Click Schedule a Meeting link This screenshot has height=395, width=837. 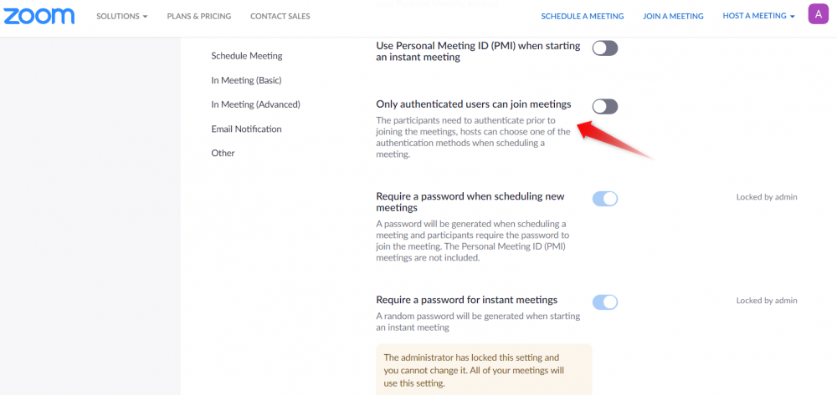[582, 16]
